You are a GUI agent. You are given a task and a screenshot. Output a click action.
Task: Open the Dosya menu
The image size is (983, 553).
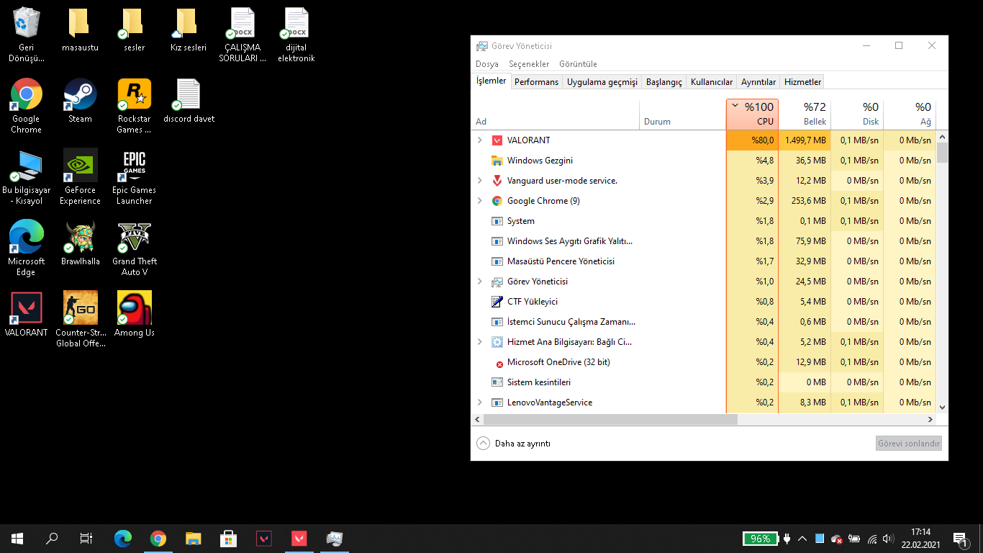click(x=487, y=64)
